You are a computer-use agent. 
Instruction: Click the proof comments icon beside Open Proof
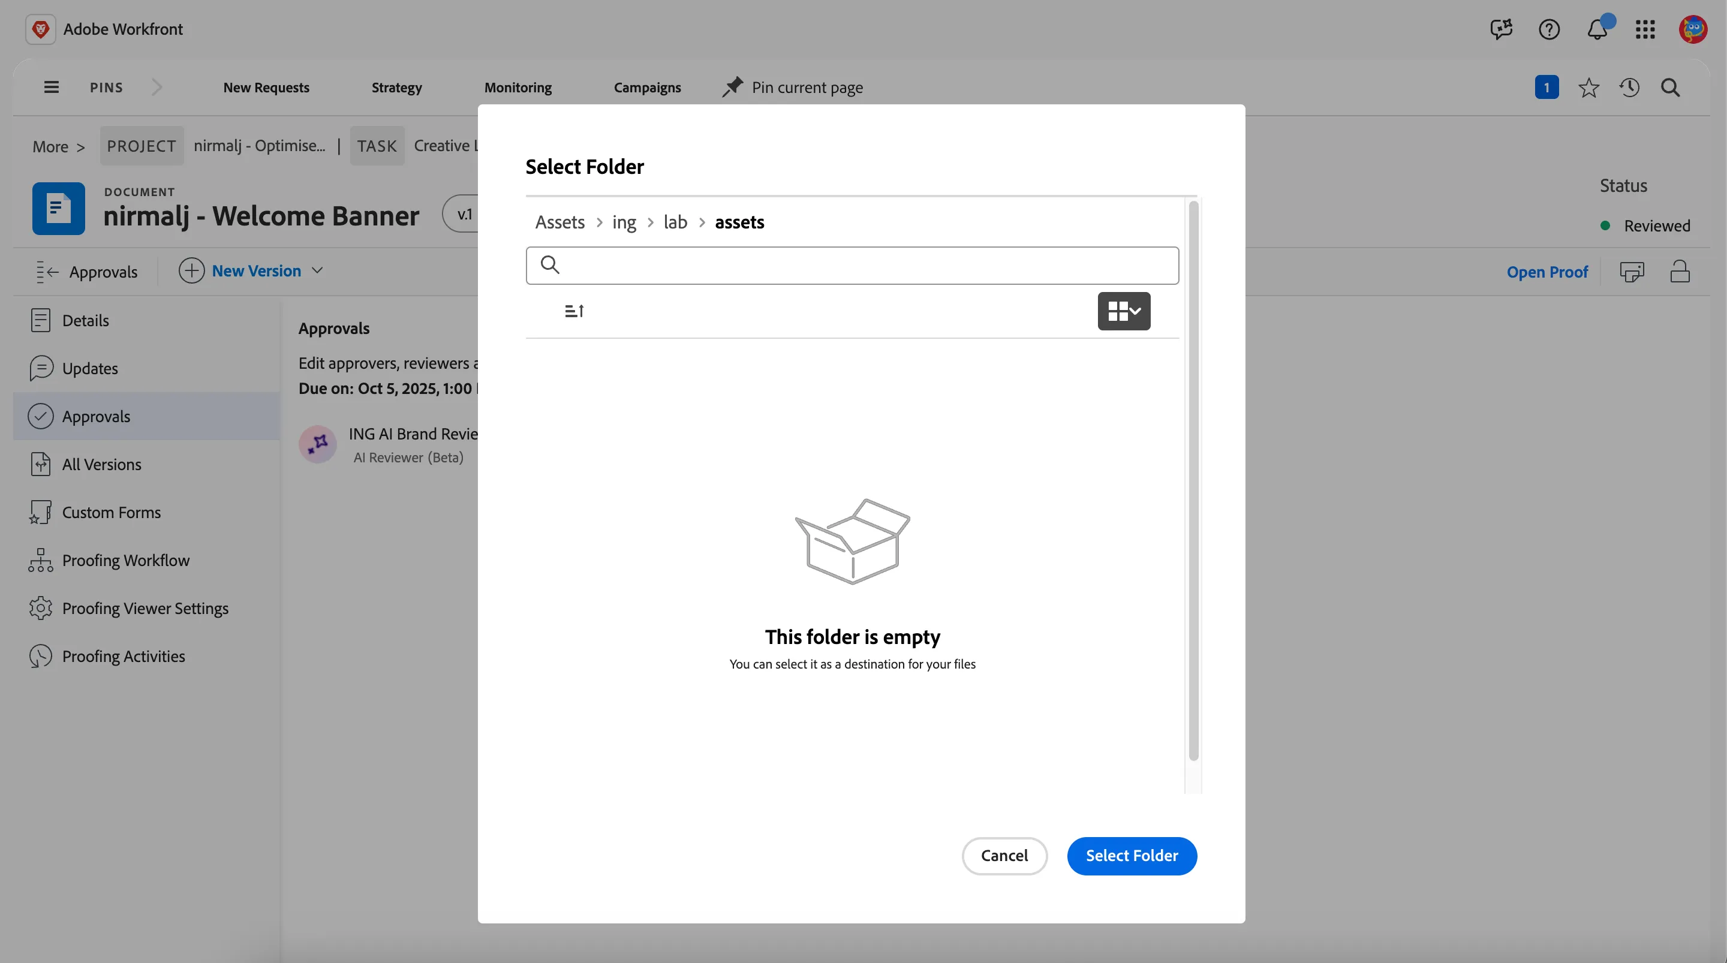1631,271
